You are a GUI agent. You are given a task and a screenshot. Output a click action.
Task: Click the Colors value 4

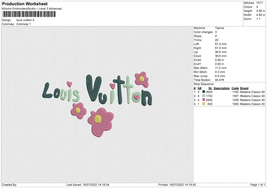coord(257,7)
